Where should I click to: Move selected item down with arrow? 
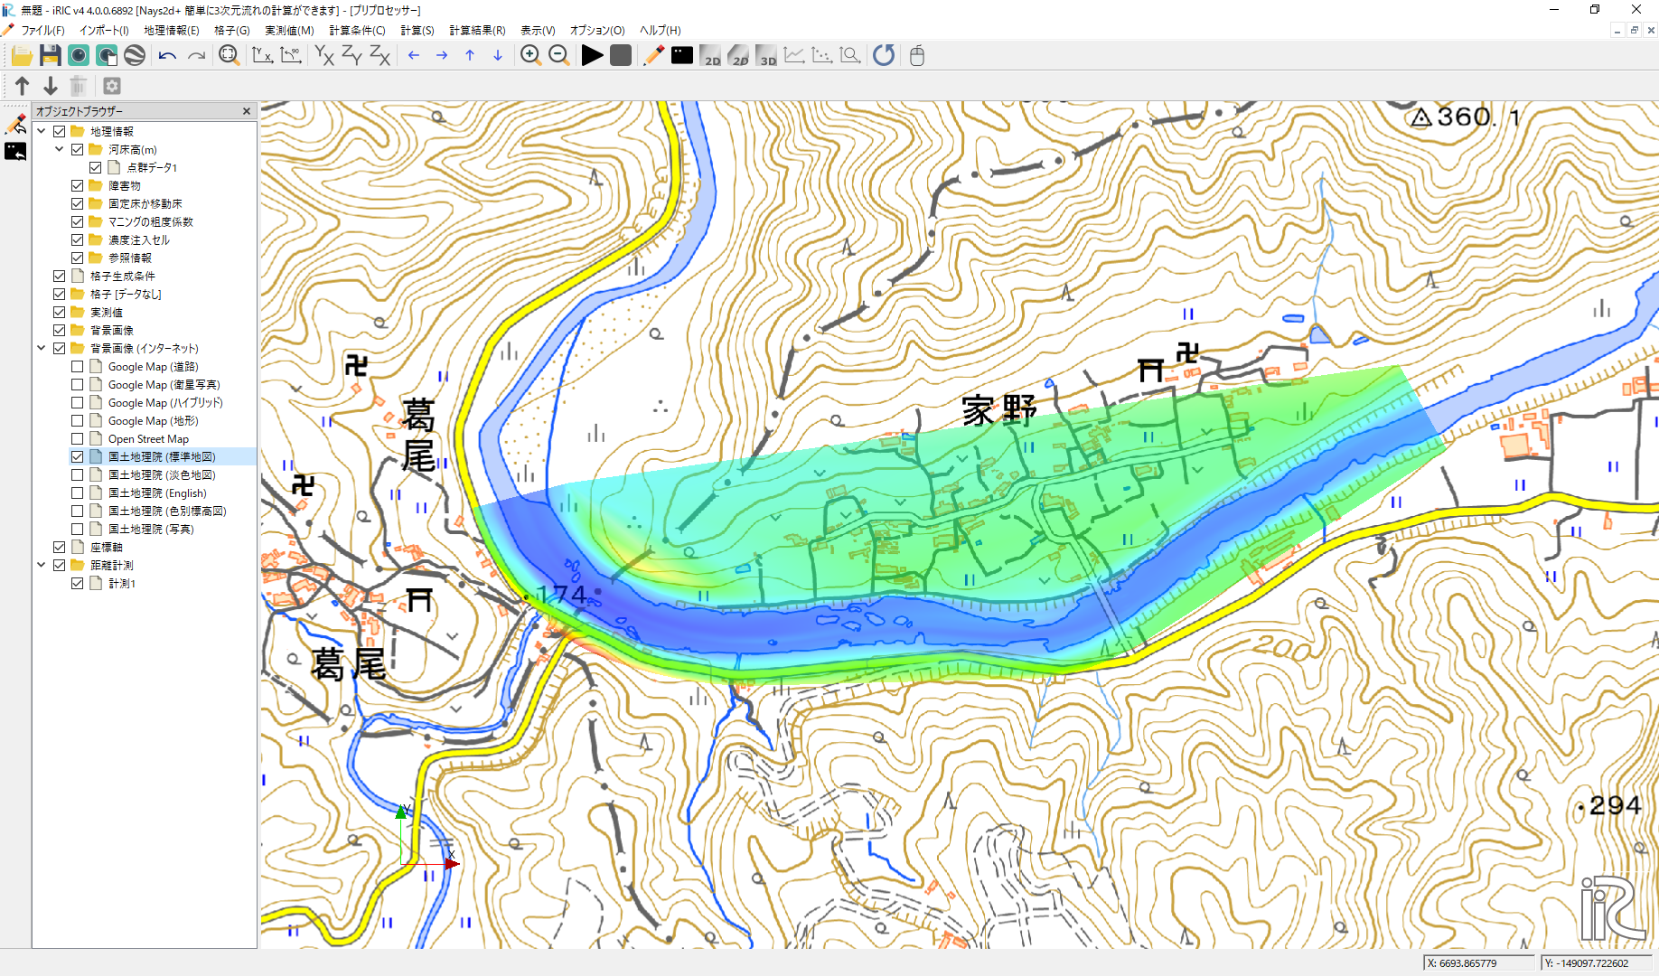[x=51, y=86]
